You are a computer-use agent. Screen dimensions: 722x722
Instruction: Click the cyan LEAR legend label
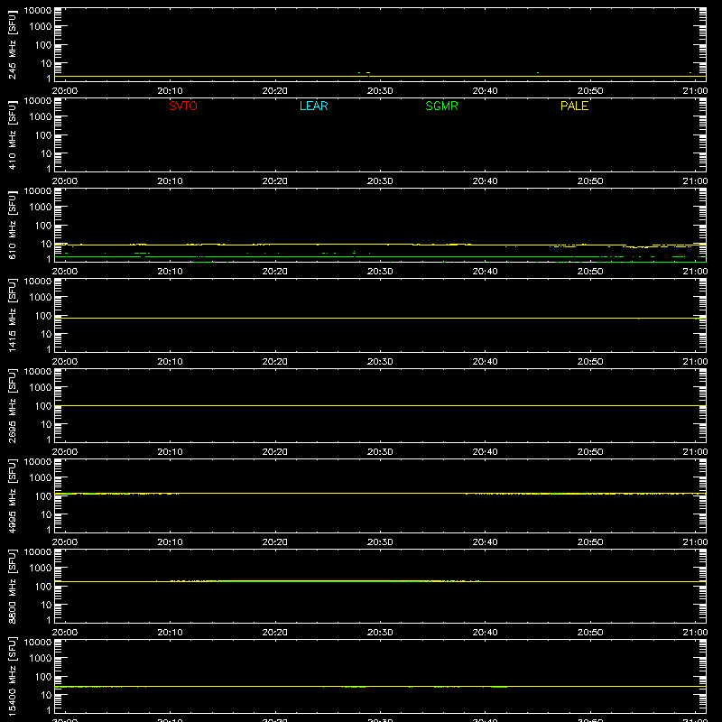pyautogui.click(x=313, y=106)
